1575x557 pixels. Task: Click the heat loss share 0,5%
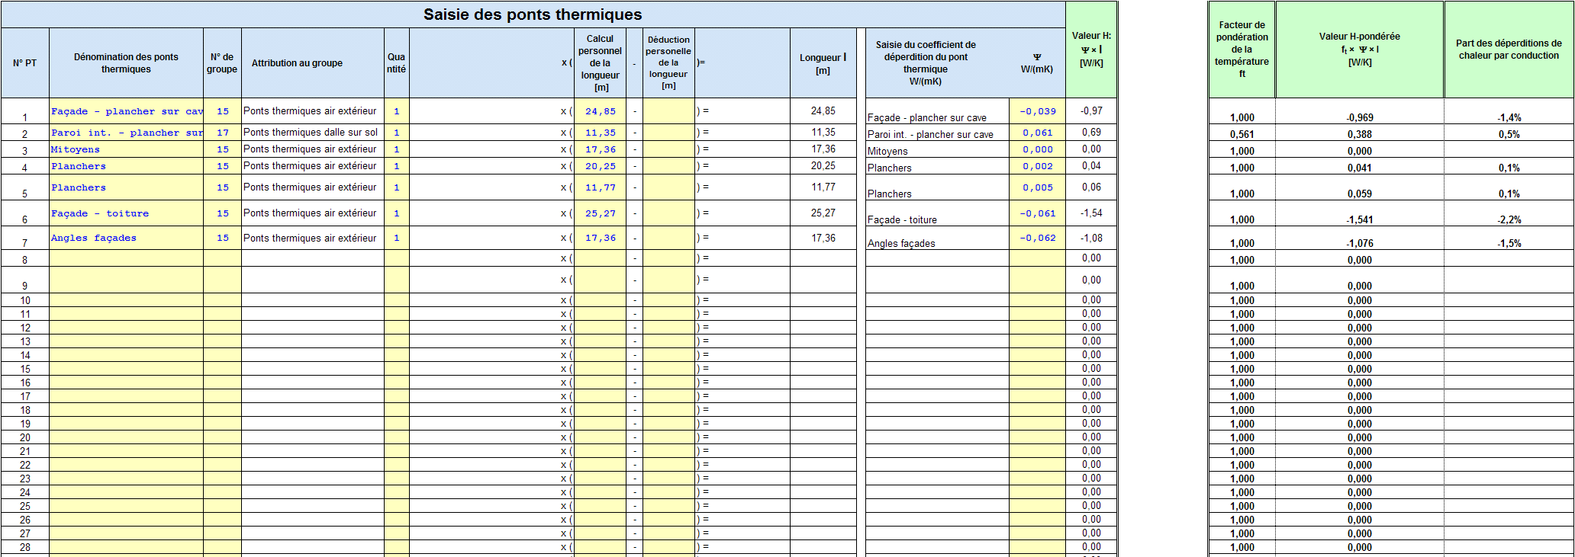pyautogui.click(x=1509, y=134)
